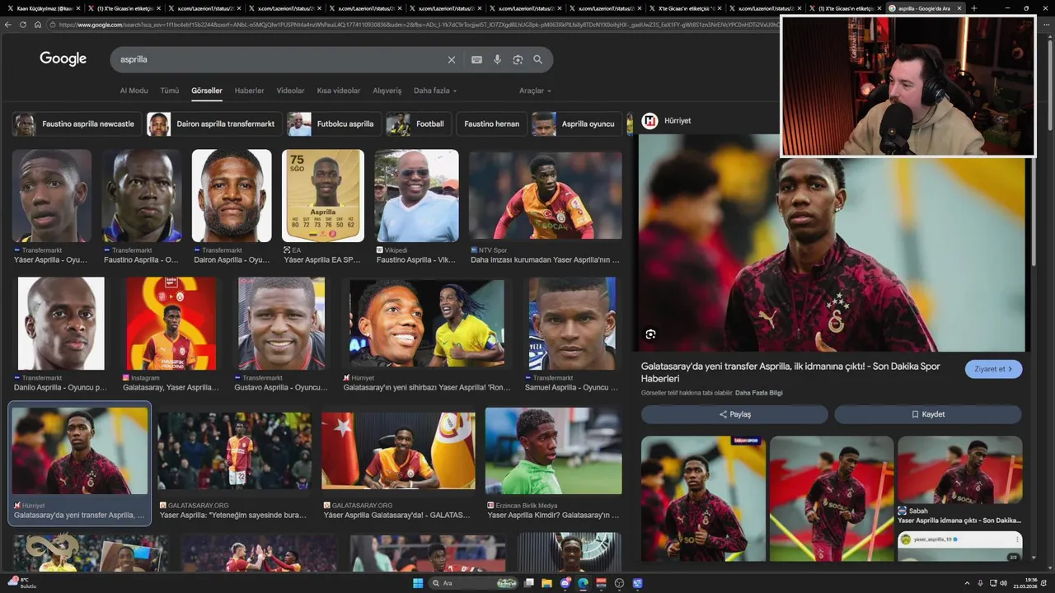Click the Hürriyet source logo in preview panel
The width and height of the screenshot is (1055, 593).
pos(649,120)
